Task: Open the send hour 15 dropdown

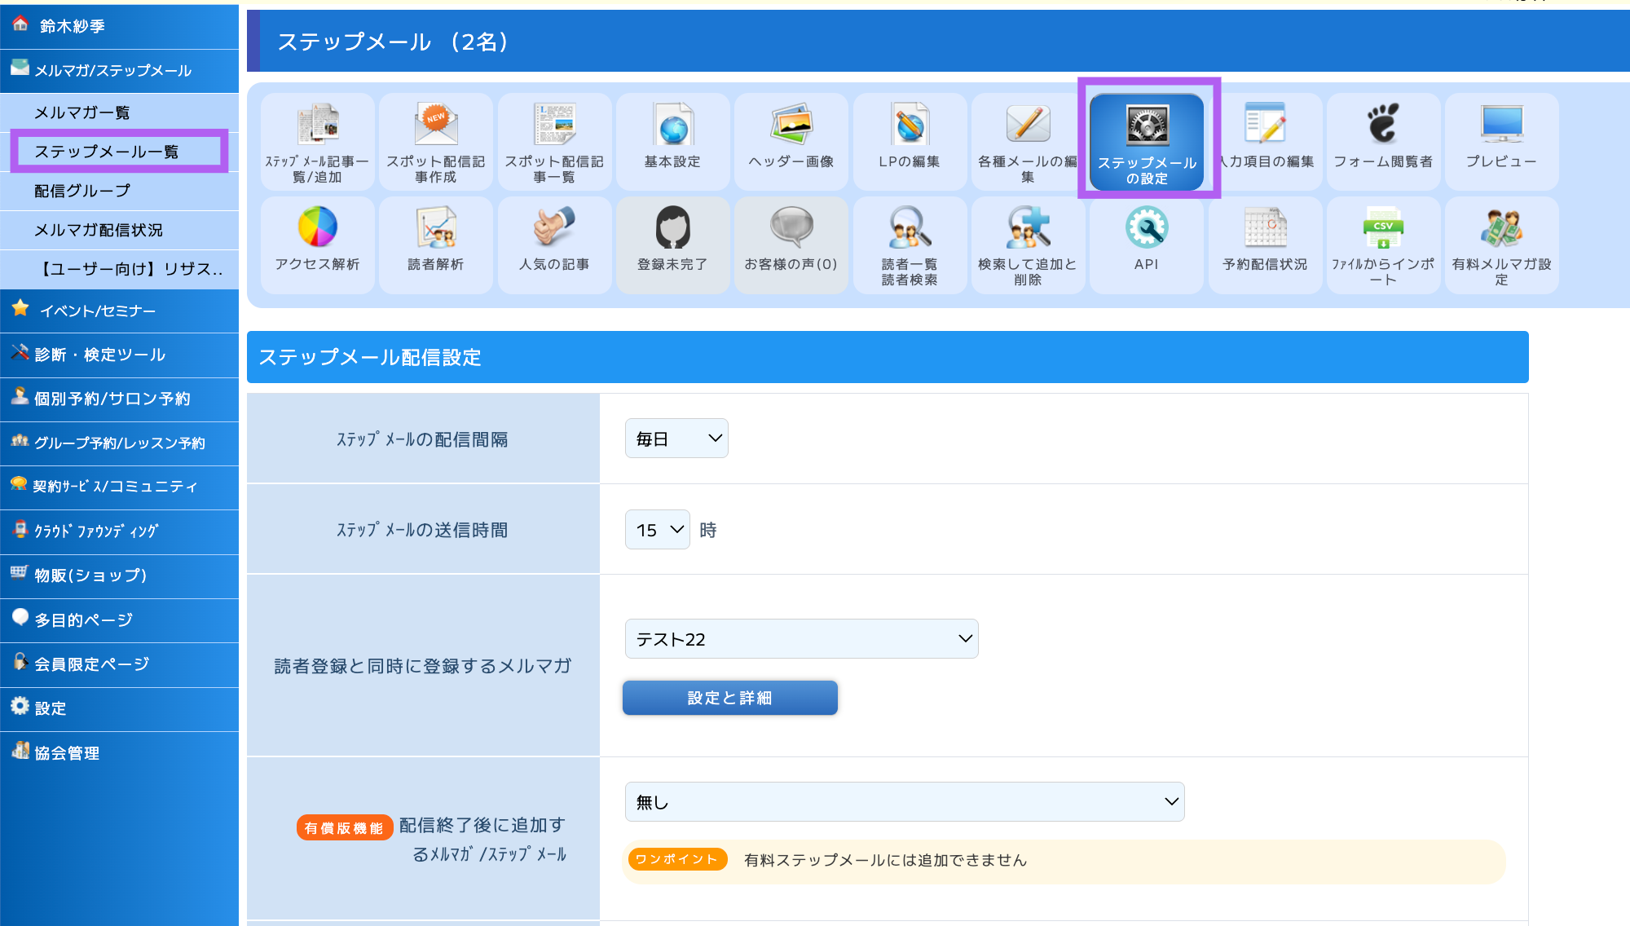Action: click(657, 530)
